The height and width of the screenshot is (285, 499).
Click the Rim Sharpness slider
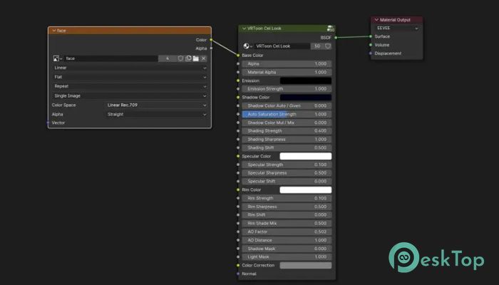[x=287, y=207]
